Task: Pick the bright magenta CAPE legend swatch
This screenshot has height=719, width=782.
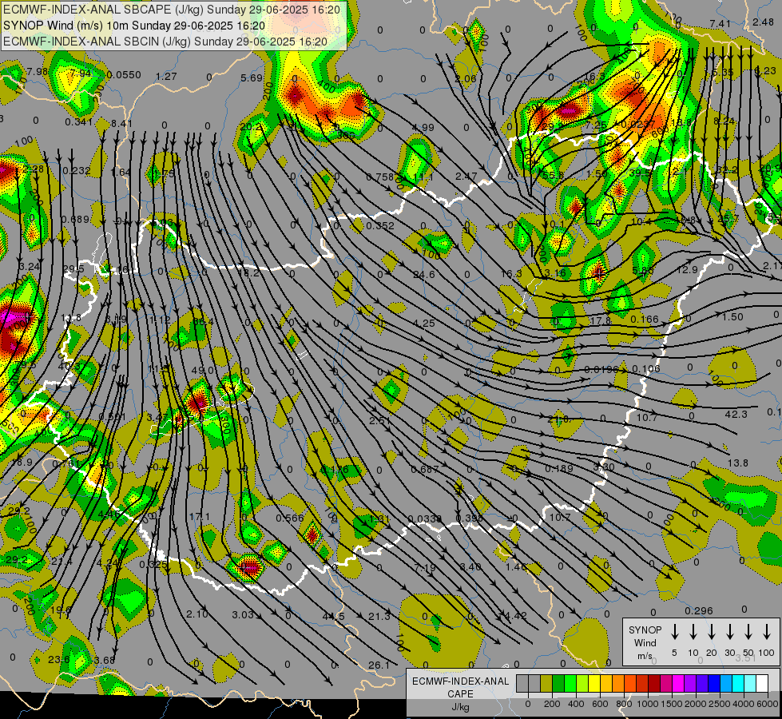Action: coord(678,683)
